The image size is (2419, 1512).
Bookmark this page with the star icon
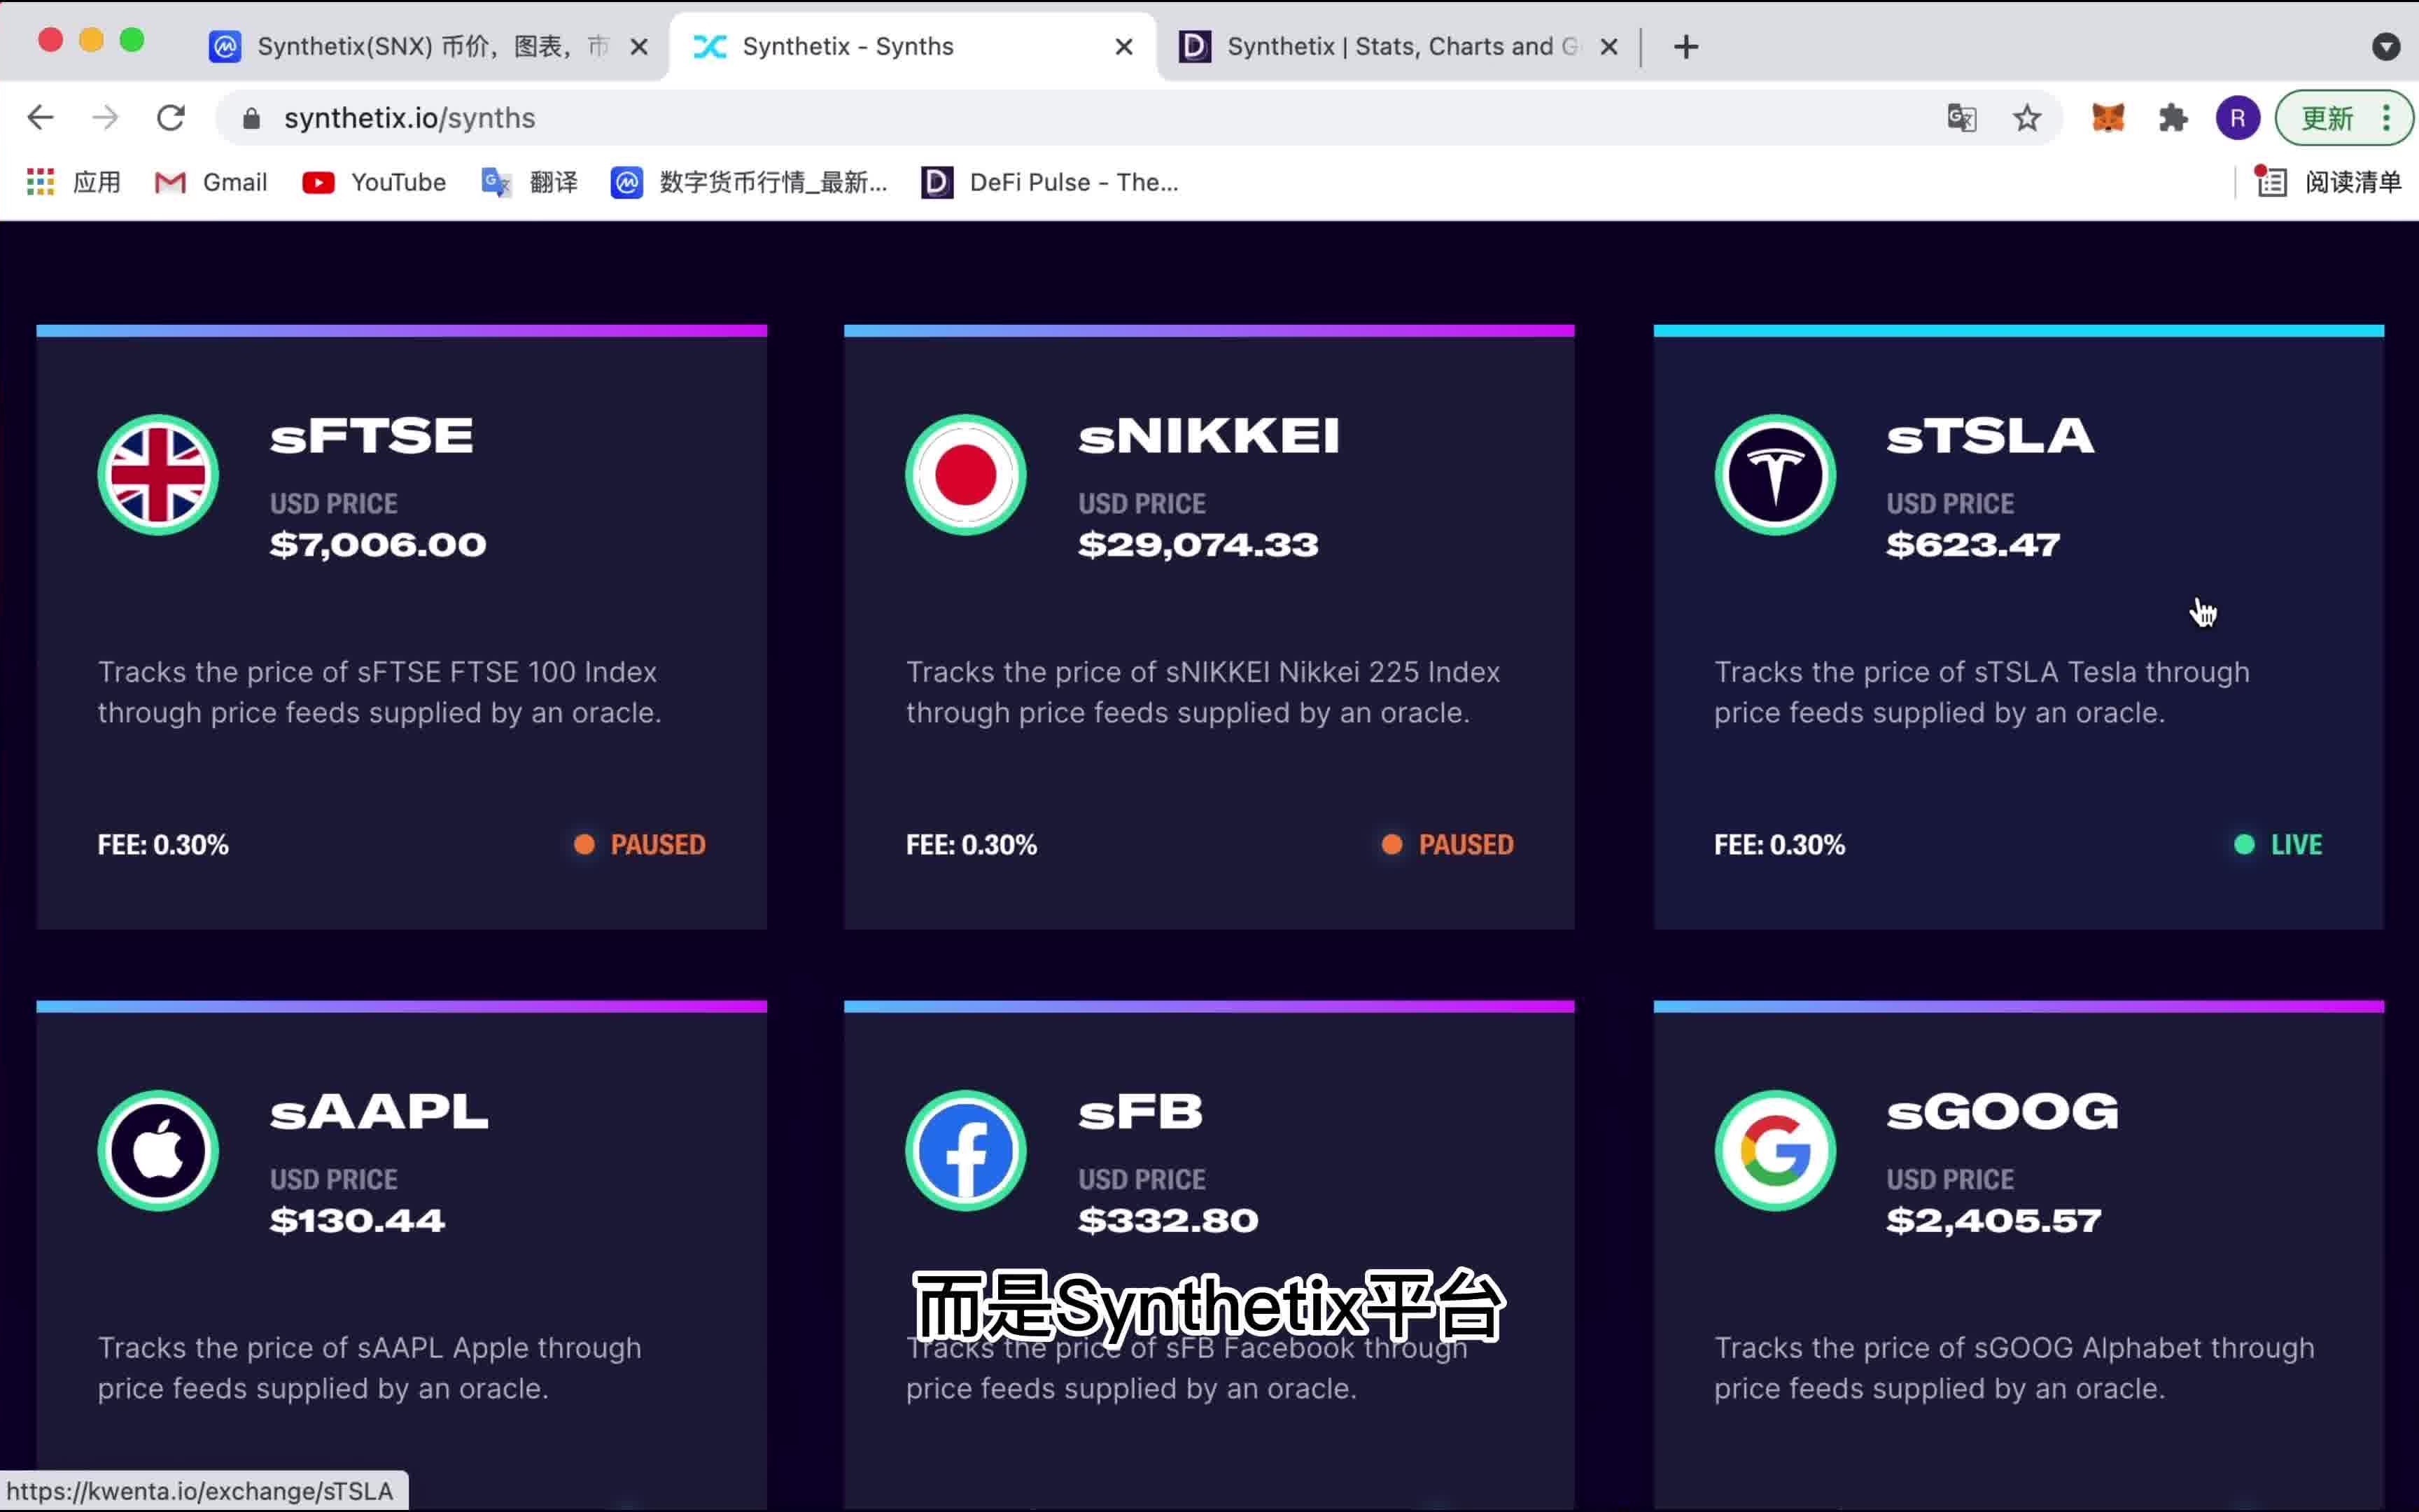(x=2026, y=118)
